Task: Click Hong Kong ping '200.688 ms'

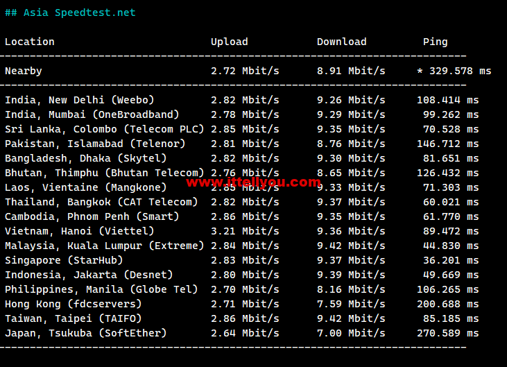Action: tap(448, 304)
